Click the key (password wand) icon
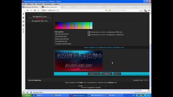The height and width of the screenshot is (97, 173). pos(38,10)
